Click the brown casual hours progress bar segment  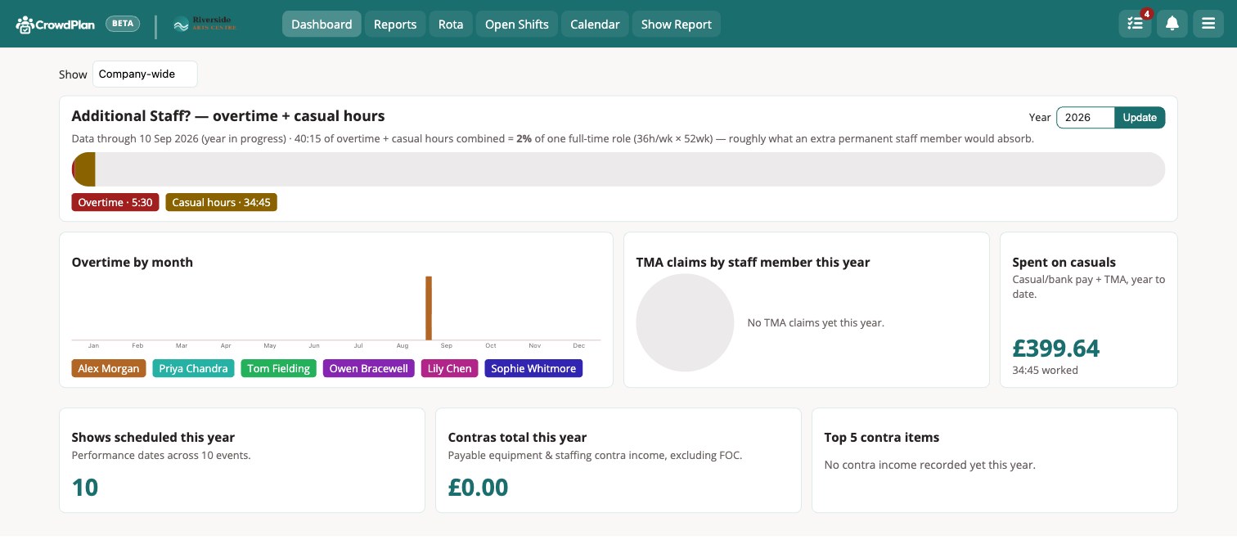[85, 169]
